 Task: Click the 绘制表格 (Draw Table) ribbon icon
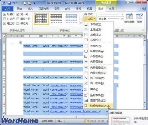pyautogui.click(x=129, y=18)
